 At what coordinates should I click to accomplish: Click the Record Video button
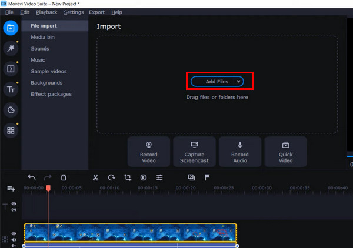[x=149, y=152]
